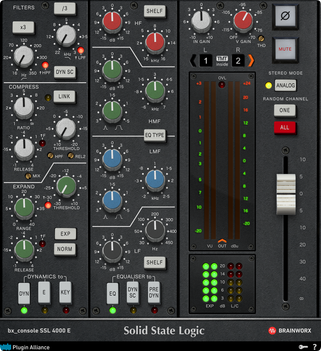Switch expander to EXP mode
321x351 pixels.
[x=65, y=234]
